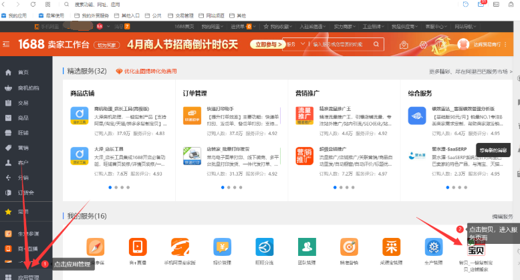The width and height of the screenshot is (520, 280).
Task: Click search magnifier in header search box
Action: 376,44
